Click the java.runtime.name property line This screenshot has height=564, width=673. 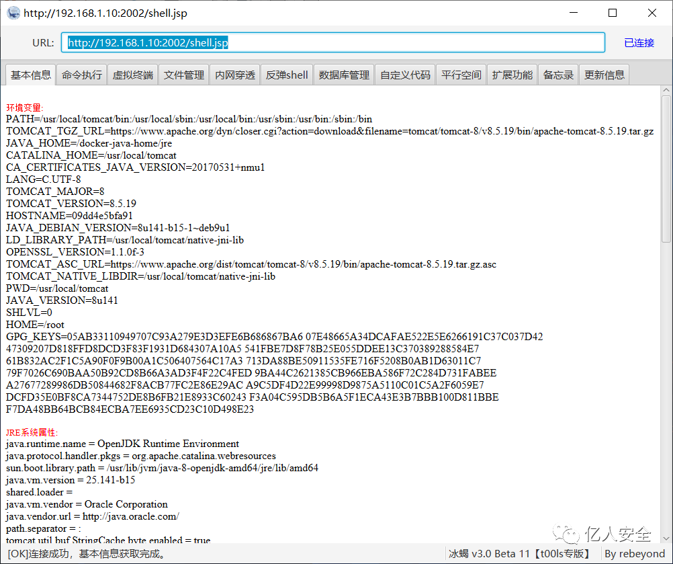point(122,443)
